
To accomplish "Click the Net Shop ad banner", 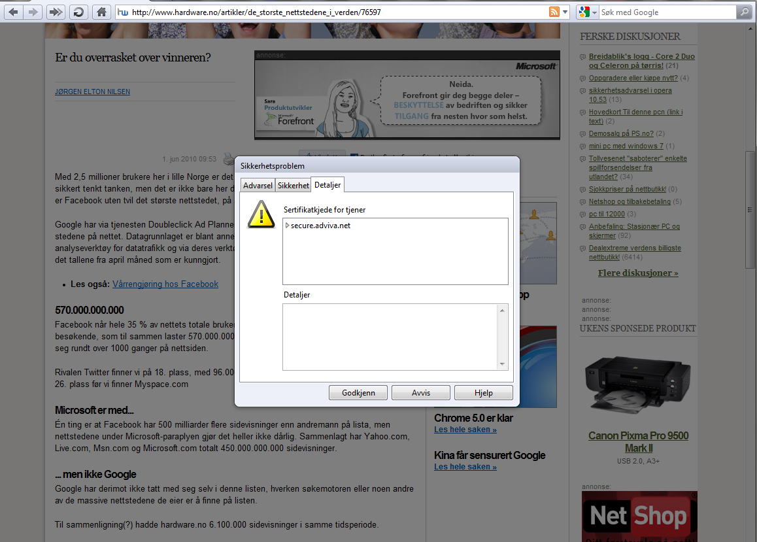I will pos(639,517).
